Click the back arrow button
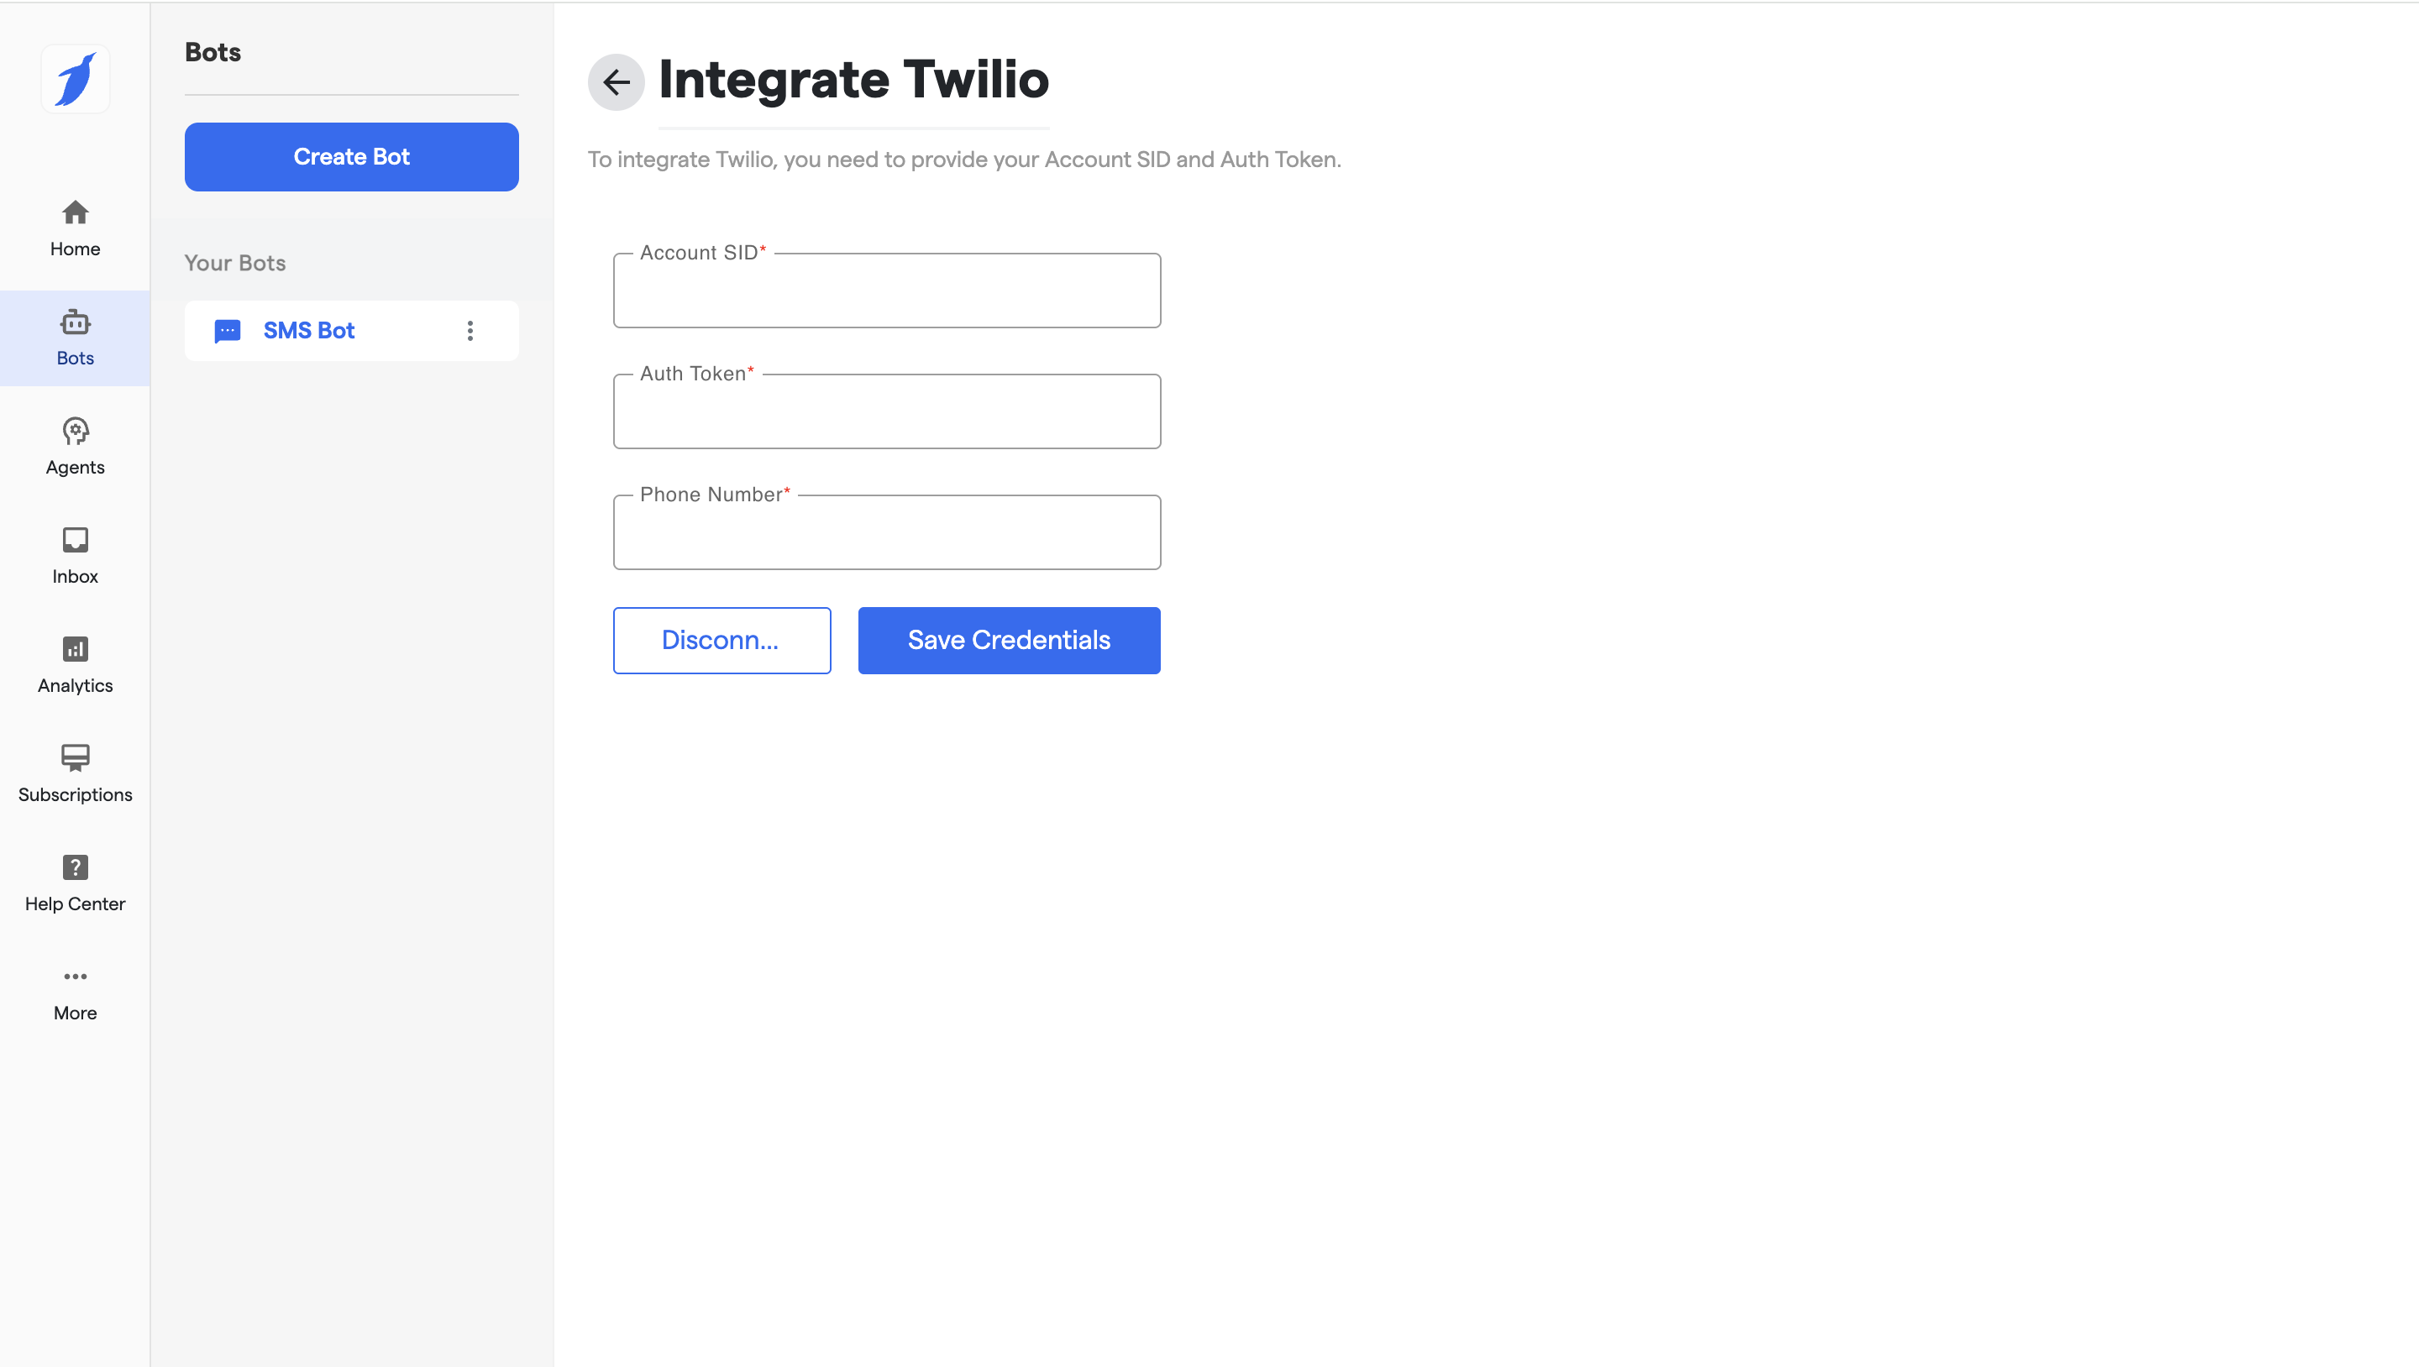 616,82
